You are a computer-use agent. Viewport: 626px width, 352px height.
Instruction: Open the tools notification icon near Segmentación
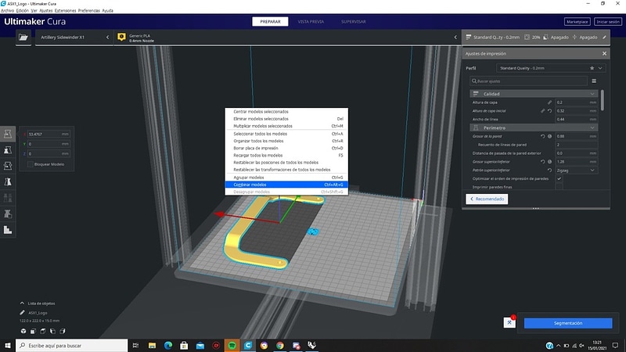point(509,322)
